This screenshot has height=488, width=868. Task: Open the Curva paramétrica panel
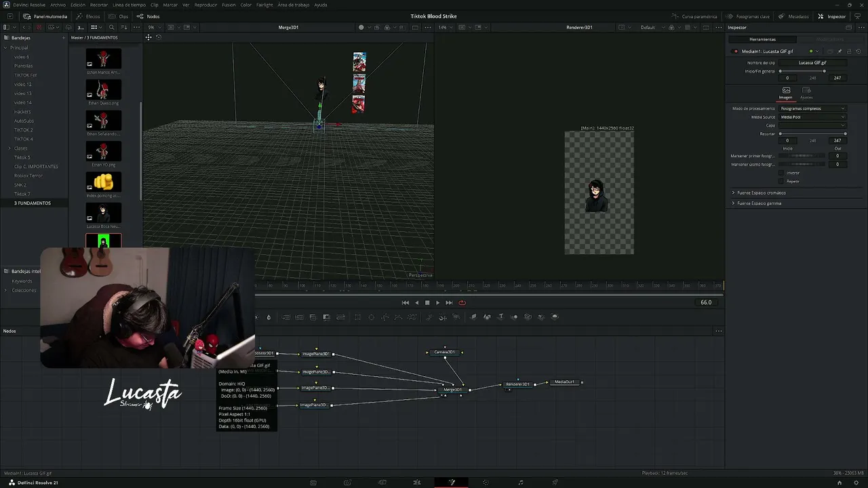point(694,16)
